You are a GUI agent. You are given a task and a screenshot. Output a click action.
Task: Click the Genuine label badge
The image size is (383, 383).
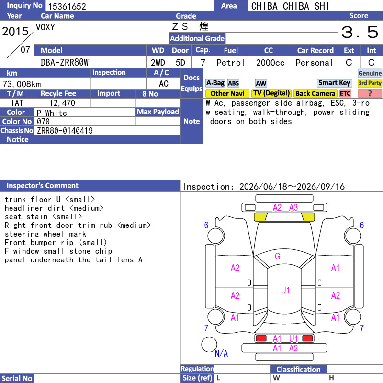(370, 73)
